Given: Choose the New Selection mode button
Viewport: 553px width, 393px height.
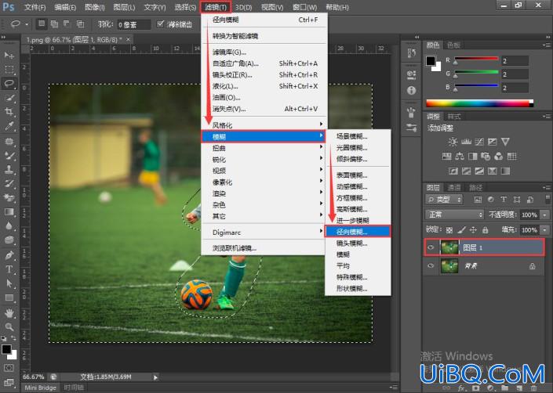Looking at the screenshot, I should pyautogui.click(x=42, y=24).
